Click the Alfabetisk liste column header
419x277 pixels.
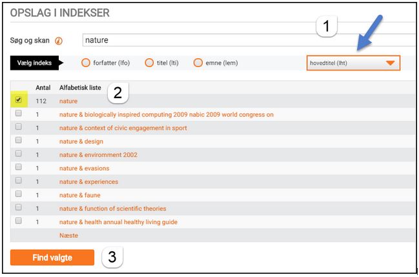click(x=80, y=87)
